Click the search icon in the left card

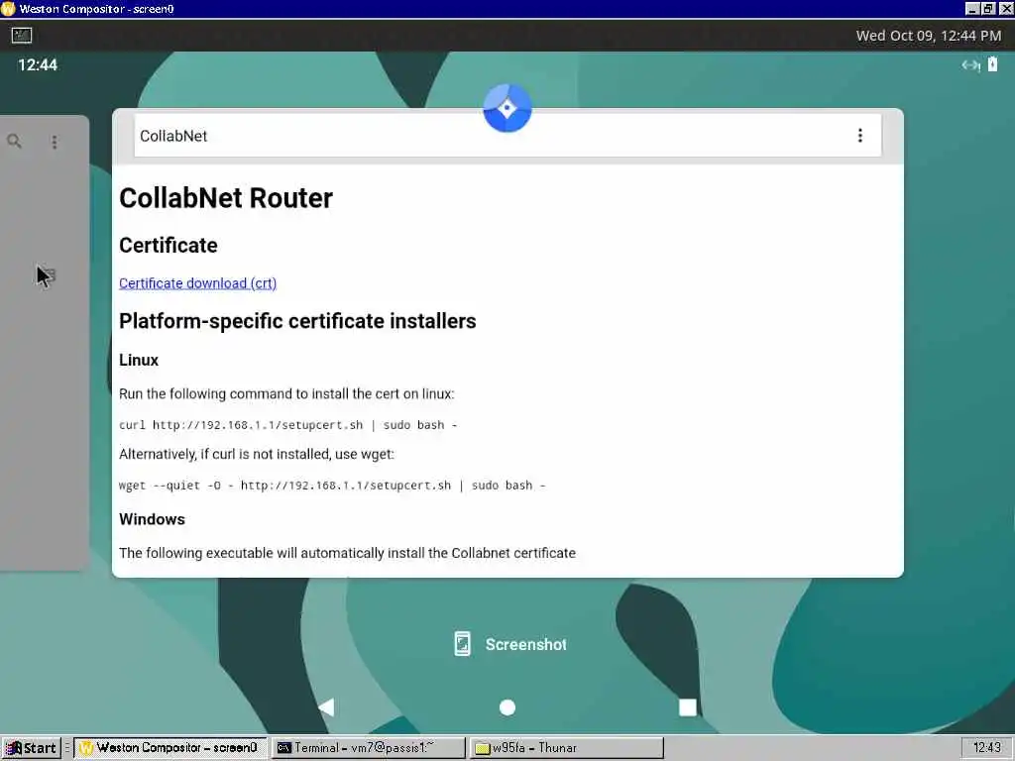(14, 141)
